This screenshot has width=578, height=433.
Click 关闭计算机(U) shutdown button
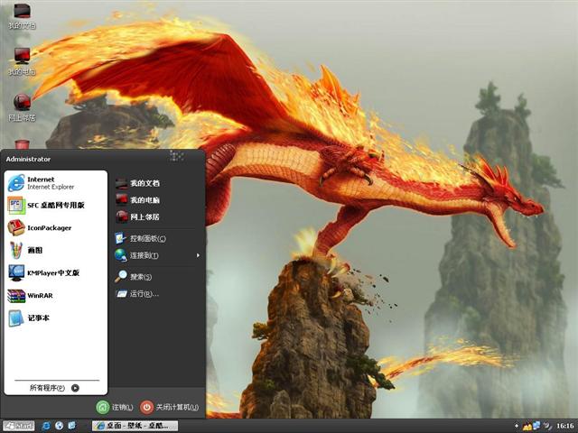pyautogui.click(x=170, y=407)
